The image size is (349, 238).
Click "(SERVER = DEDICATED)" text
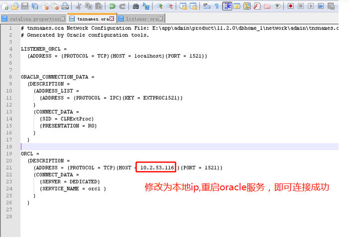[x=70, y=181]
